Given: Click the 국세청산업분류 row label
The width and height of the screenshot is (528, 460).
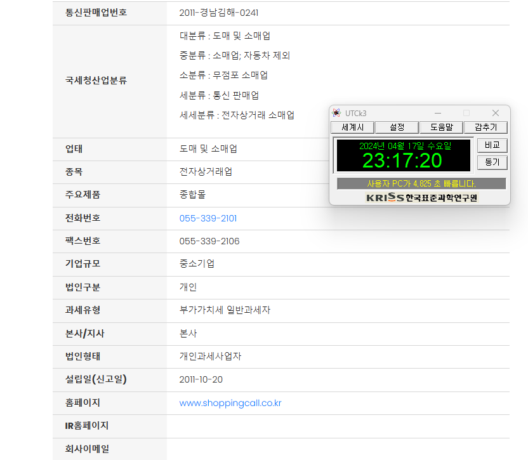Looking at the screenshot, I should click(x=96, y=81).
